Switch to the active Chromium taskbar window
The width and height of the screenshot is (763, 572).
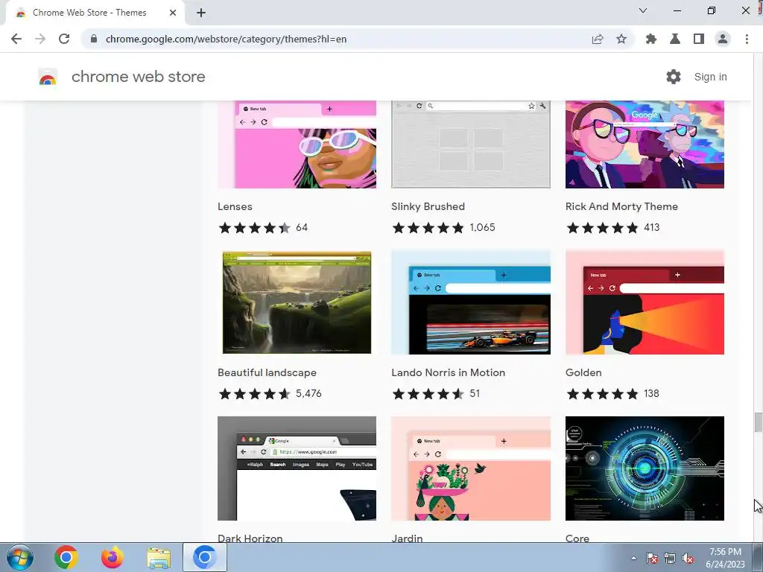[205, 557]
